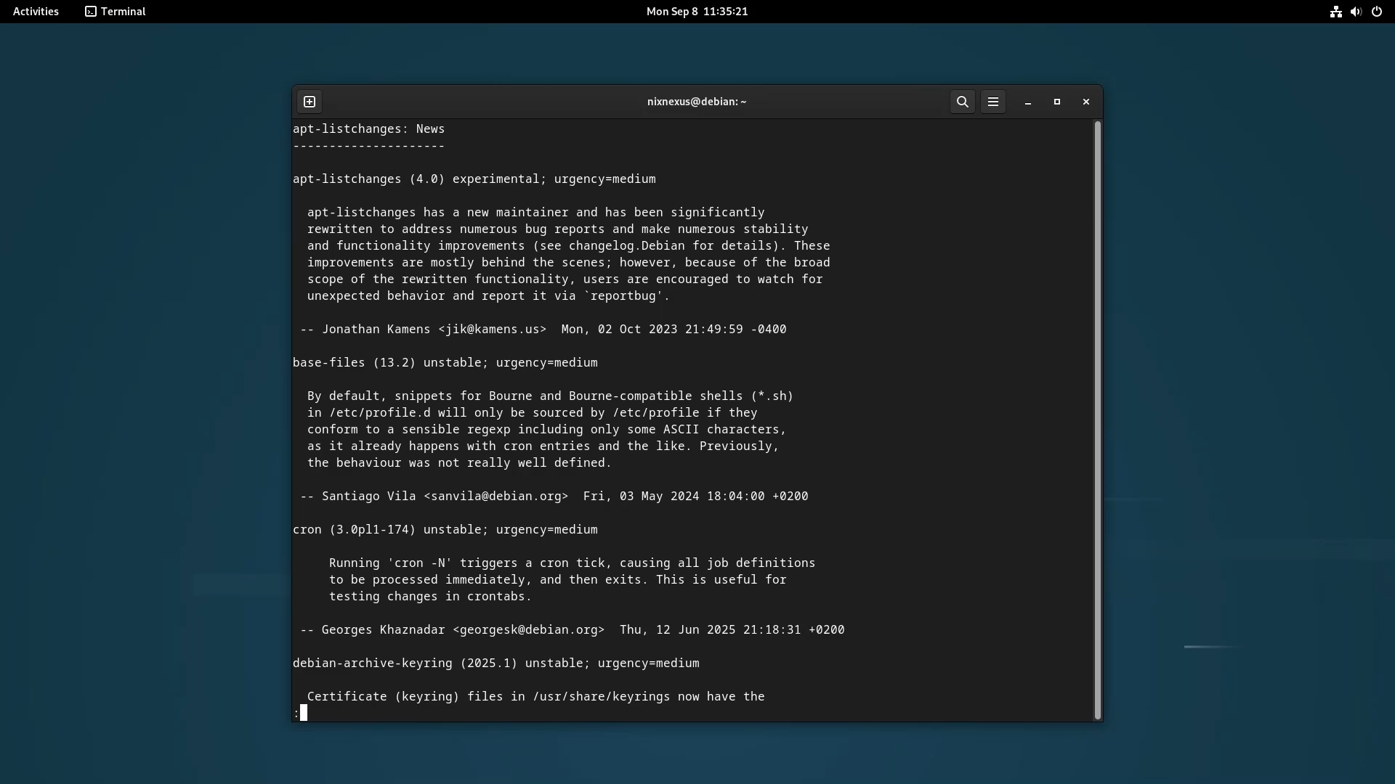The width and height of the screenshot is (1395, 784).
Task: Click the jik@kamens.us email address
Action: click(x=492, y=330)
